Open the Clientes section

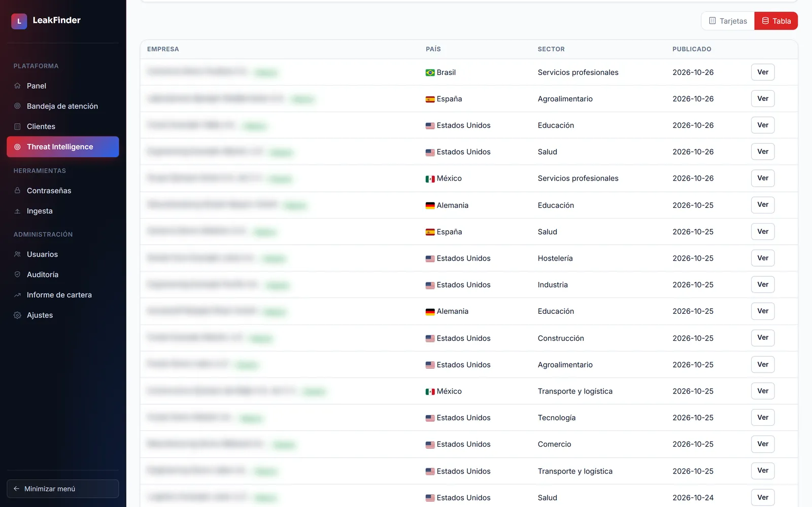[x=63, y=126]
